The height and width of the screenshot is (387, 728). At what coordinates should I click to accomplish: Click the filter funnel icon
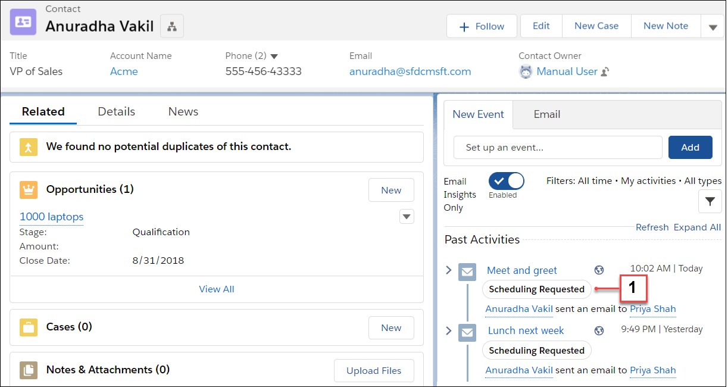tap(710, 202)
